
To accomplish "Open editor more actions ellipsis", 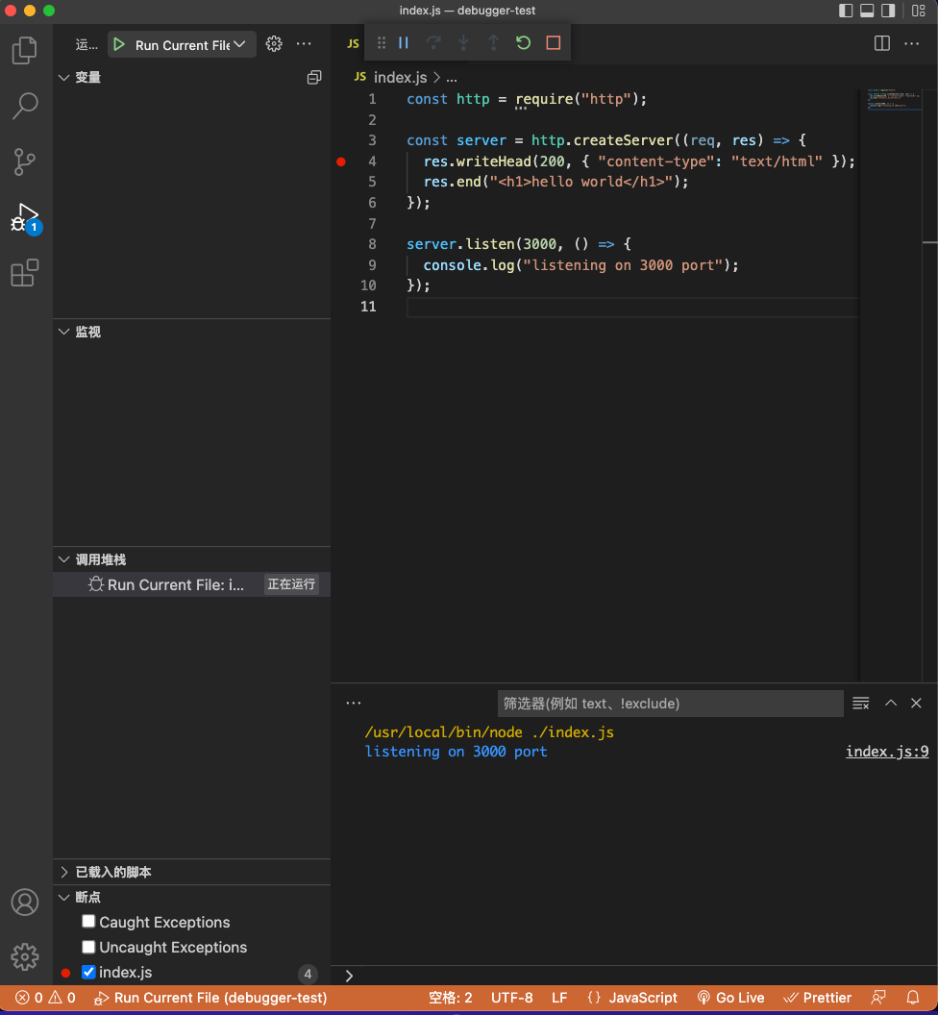I will [911, 43].
